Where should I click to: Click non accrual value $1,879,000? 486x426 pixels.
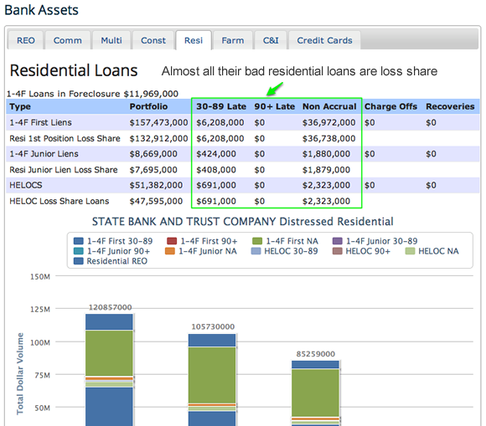pos(327,170)
